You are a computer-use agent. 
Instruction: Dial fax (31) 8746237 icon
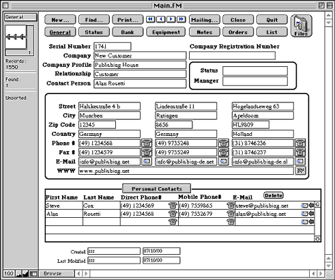coord(300,152)
